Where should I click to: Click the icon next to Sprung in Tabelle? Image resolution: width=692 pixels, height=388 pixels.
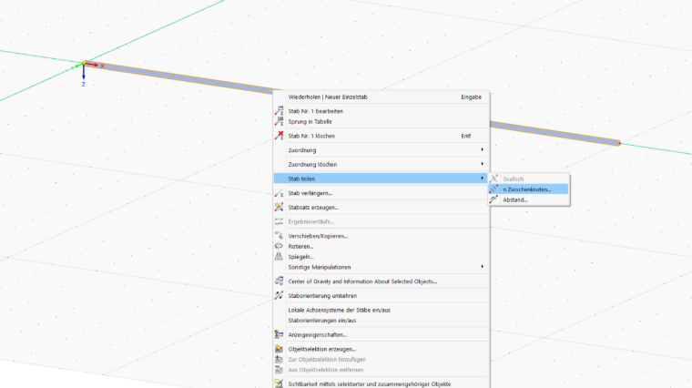point(279,121)
